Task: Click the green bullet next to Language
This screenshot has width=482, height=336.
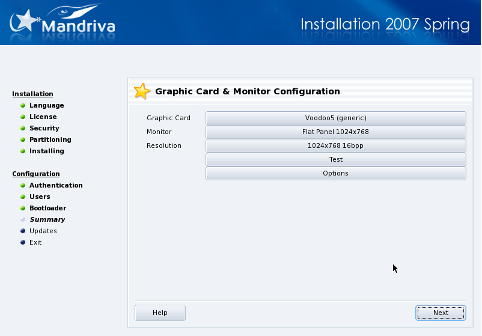Action: click(23, 105)
